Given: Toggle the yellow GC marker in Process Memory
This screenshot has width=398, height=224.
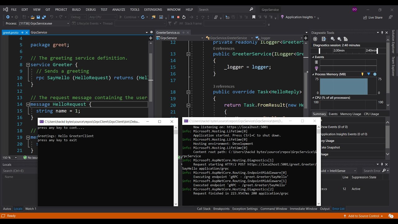Looking at the screenshot, I should (x=362, y=74).
